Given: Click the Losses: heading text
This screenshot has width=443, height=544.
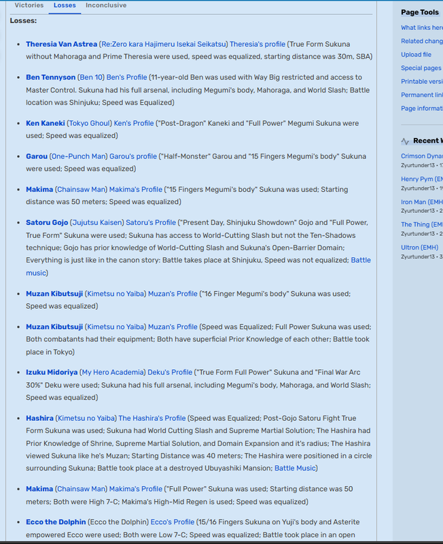Looking at the screenshot, I should tap(23, 21).
